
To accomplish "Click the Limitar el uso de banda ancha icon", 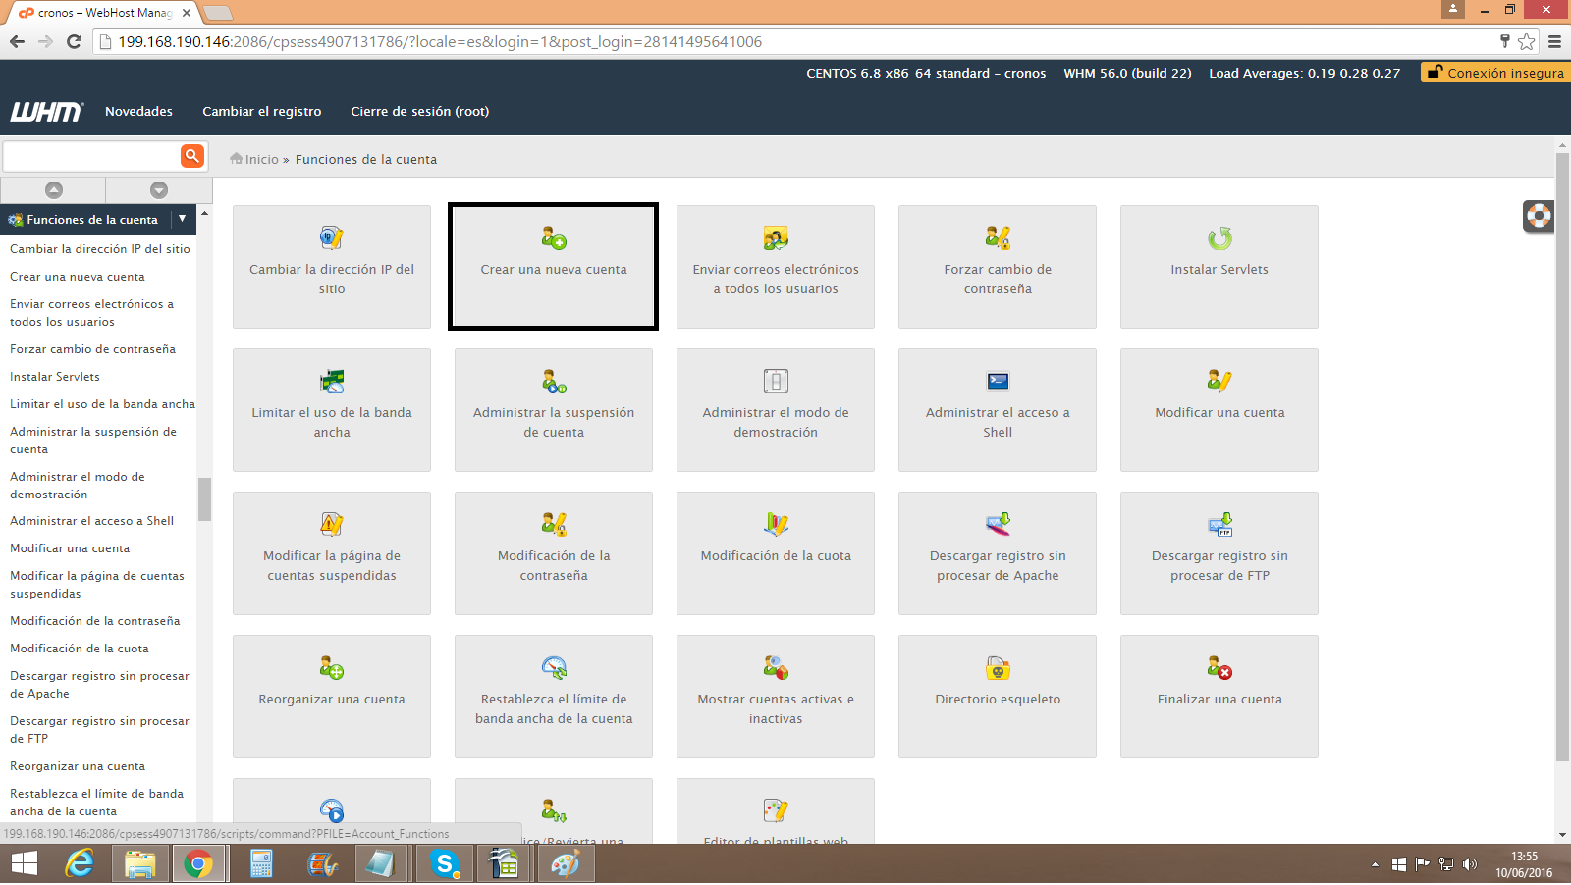I will coord(332,382).
